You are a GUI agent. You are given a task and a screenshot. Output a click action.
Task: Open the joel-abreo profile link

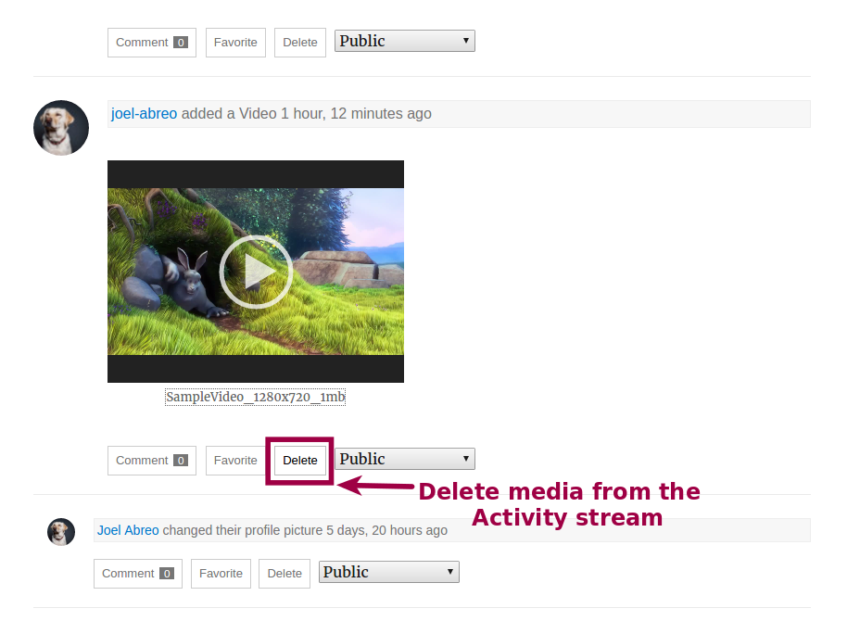(144, 114)
